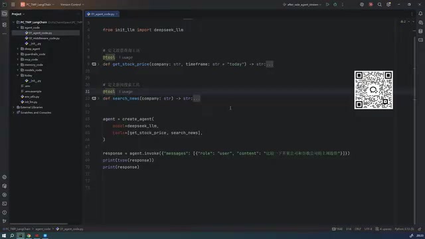
Task: Unfold the get_stock_price function body
Action: click(x=270, y=64)
